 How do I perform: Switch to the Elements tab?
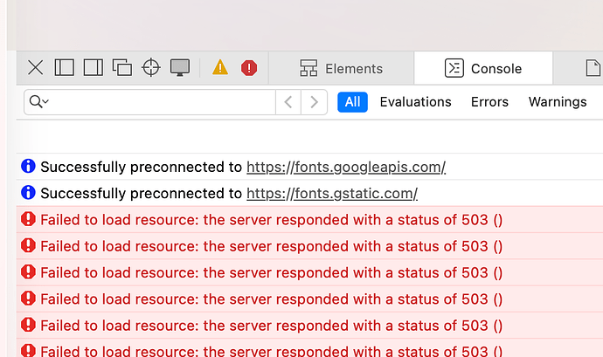(x=342, y=68)
